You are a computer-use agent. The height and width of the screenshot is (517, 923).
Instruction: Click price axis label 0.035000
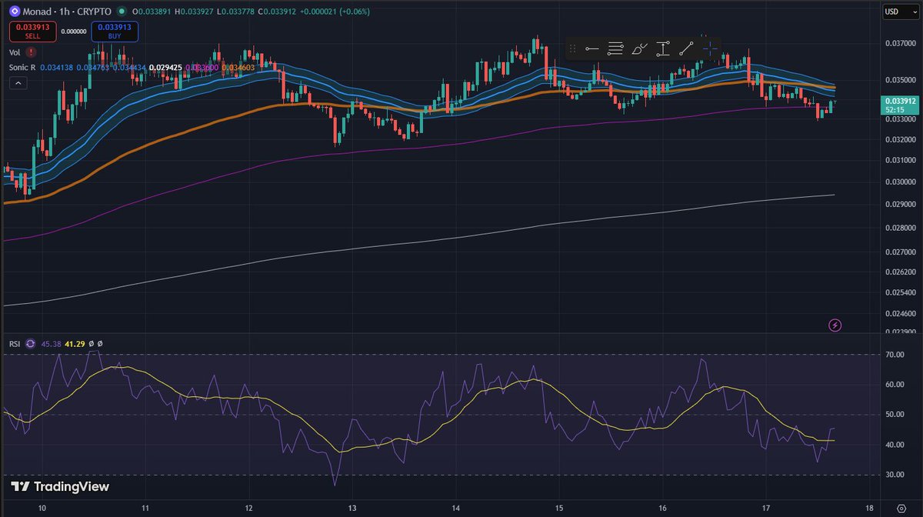tap(900, 79)
